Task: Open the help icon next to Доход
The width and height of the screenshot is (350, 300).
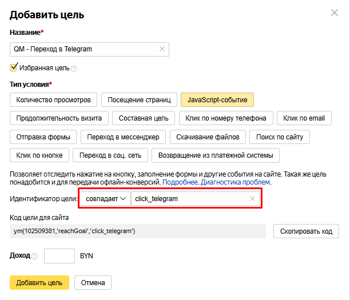Action: (x=34, y=256)
